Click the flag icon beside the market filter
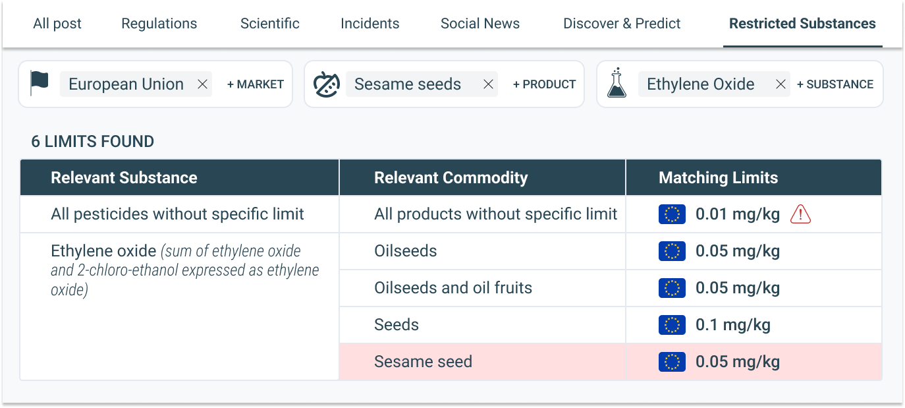Viewport: 905px width, 408px height. tap(40, 84)
